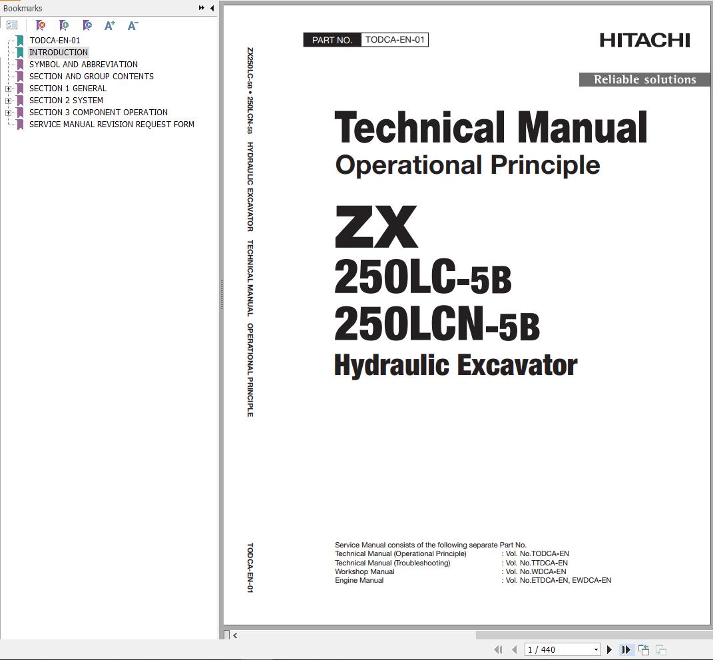Open the bookmarks options menu icon
Viewport: 713px width, 660px height.
tap(12, 25)
